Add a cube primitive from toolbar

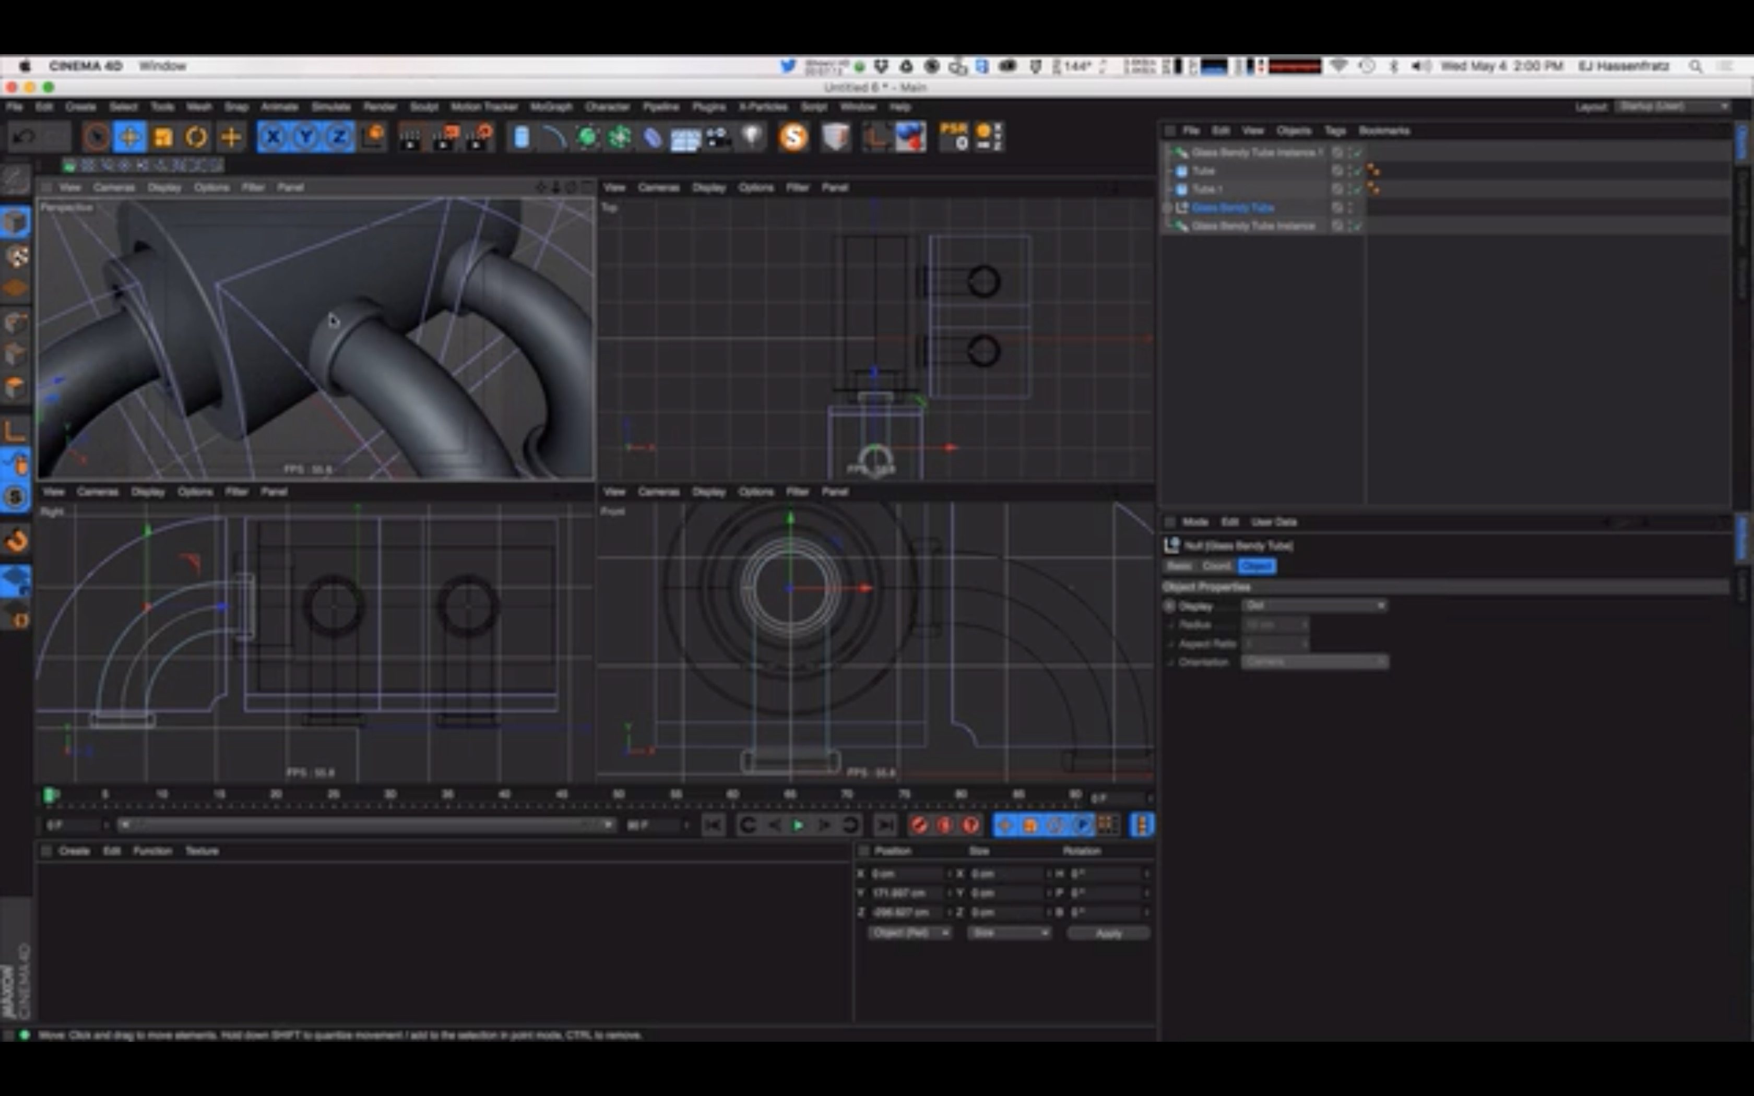point(521,137)
